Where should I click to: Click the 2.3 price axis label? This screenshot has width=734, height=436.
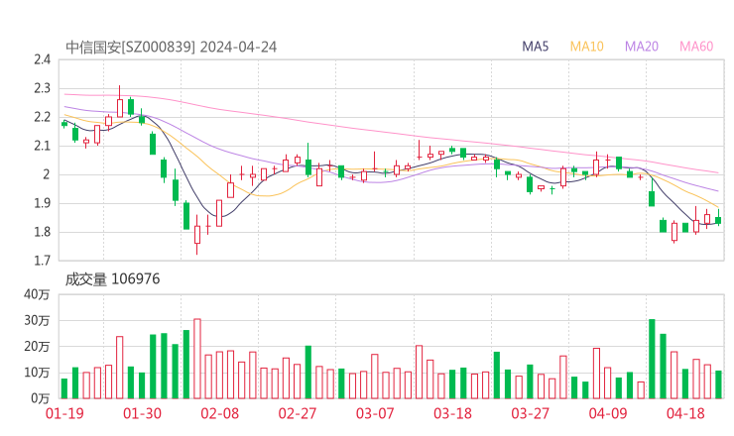point(42,88)
